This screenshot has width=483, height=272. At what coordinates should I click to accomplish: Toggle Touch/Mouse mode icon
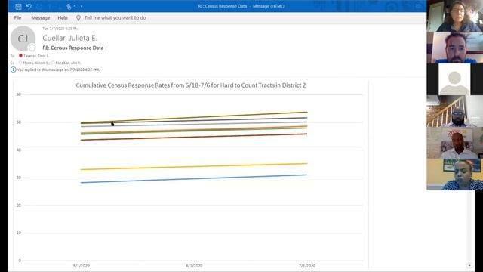(69, 6)
